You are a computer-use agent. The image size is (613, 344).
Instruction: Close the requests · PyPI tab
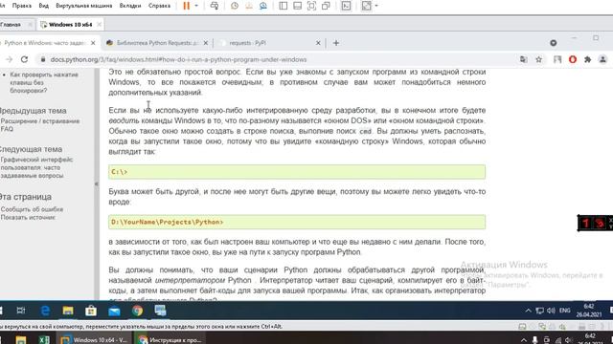tap(318, 43)
